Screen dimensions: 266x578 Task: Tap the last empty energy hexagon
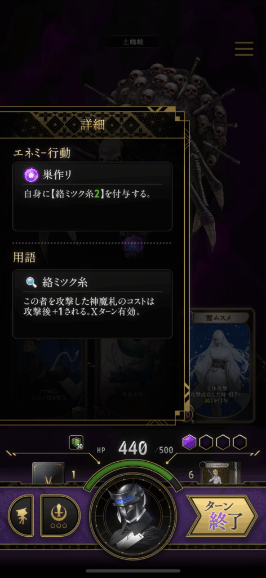(x=240, y=442)
